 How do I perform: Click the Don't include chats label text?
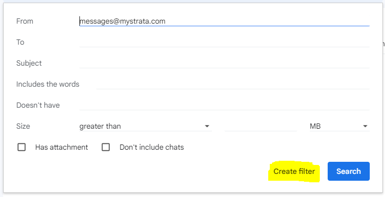[x=151, y=147]
